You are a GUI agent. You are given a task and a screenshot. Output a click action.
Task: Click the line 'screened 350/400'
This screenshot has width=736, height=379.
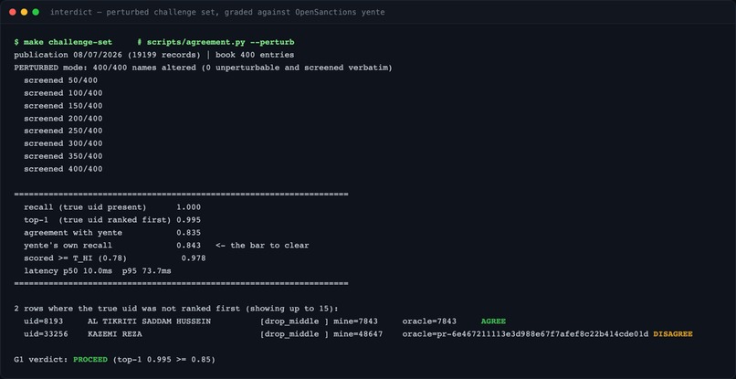coord(63,156)
